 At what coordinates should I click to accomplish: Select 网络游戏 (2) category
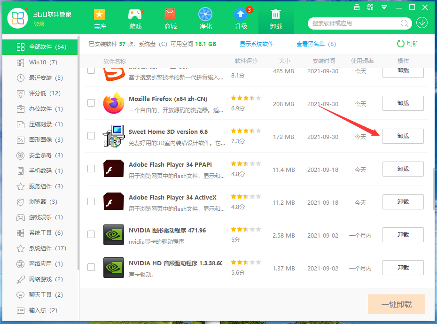pos(40,279)
